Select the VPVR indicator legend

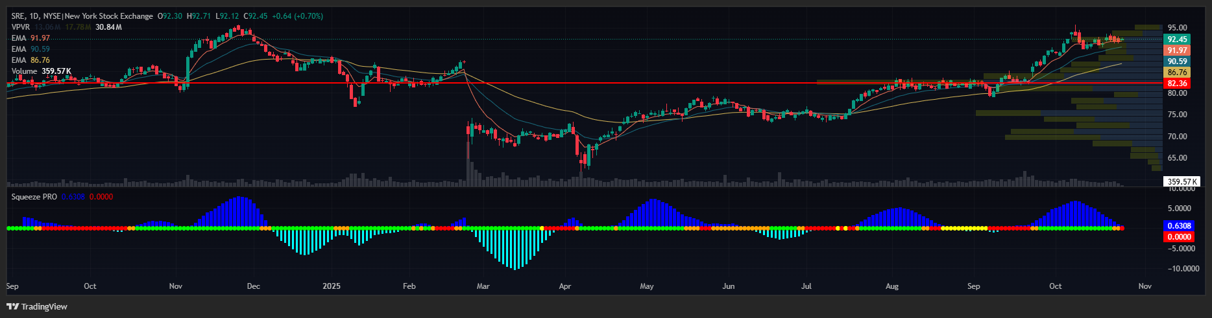[x=21, y=27]
